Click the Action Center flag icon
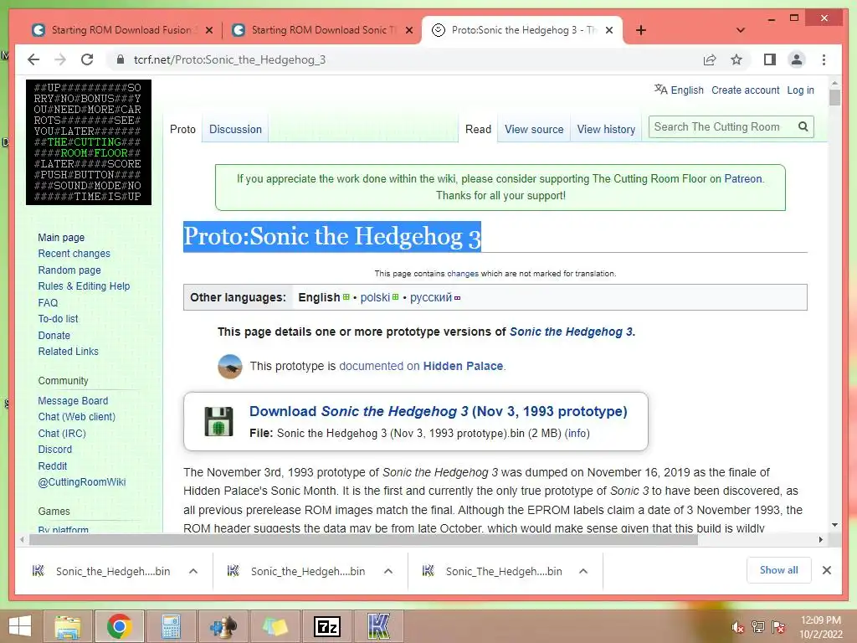 [778, 627]
